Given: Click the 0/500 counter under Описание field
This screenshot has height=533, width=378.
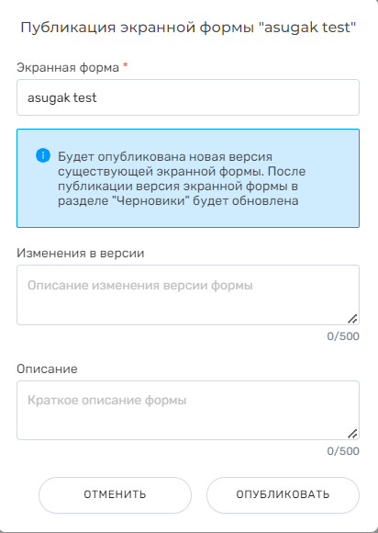Looking at the screenshot, I should coord(343,451).
